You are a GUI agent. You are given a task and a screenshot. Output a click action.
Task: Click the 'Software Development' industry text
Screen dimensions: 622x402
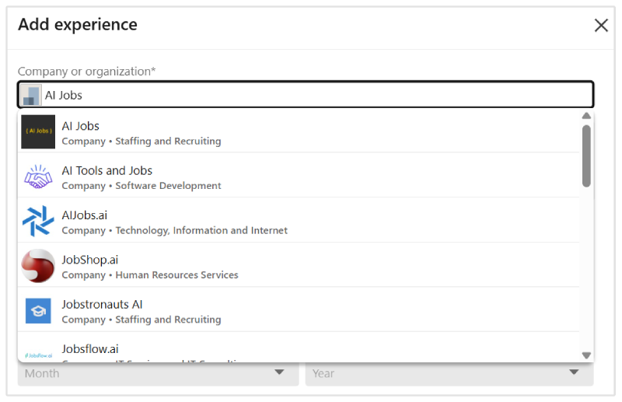(x=168, y=185)
